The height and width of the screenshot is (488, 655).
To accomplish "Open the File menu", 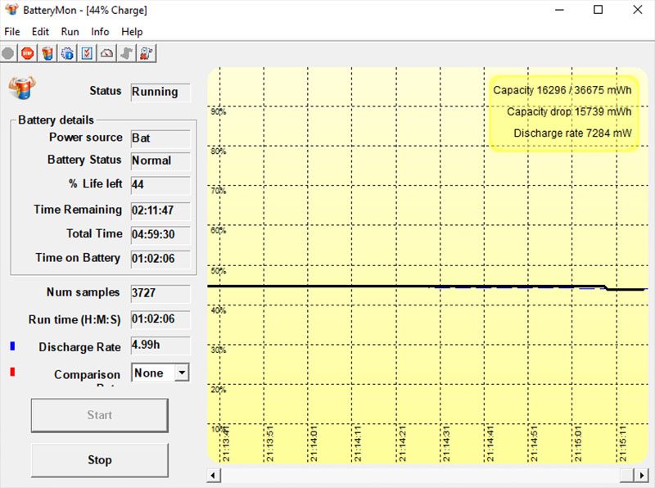I will 12,32.
